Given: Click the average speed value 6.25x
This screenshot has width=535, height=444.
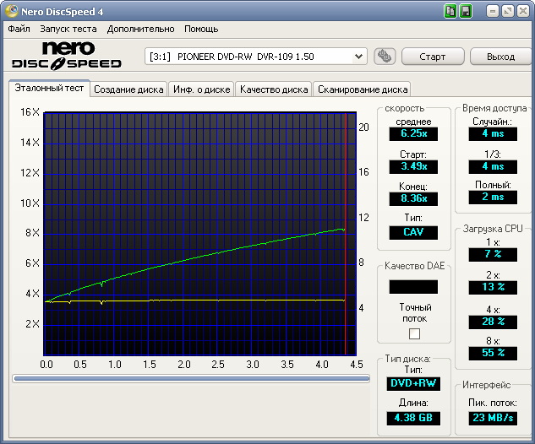Looking at the screenshot, I should pos(413,133).
